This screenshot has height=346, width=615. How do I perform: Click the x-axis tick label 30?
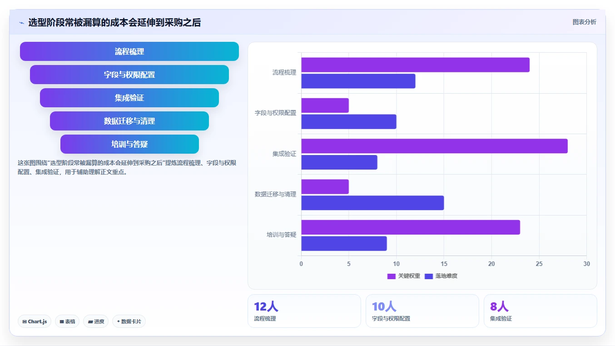tap(586, 264)
